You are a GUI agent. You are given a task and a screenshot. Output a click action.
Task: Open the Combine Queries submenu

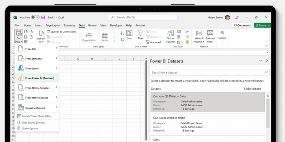coord(37,108)
